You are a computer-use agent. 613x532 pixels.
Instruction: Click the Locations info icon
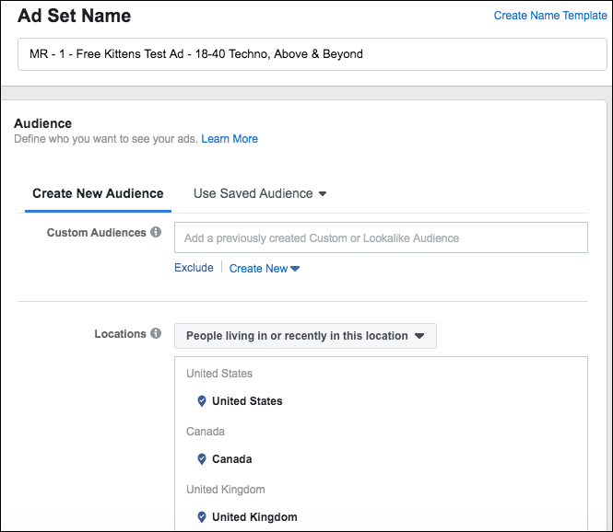coord(156,333)
